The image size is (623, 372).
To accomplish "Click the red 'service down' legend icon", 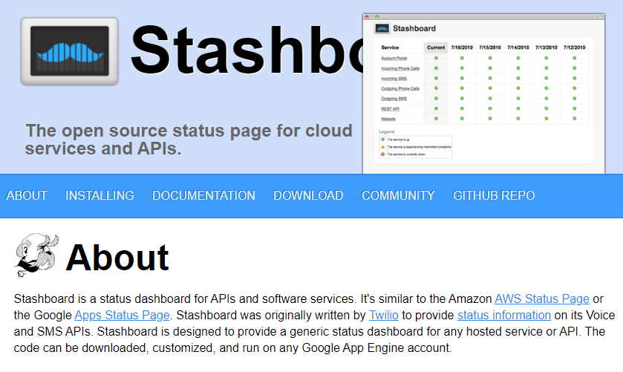I will (382, 154).
